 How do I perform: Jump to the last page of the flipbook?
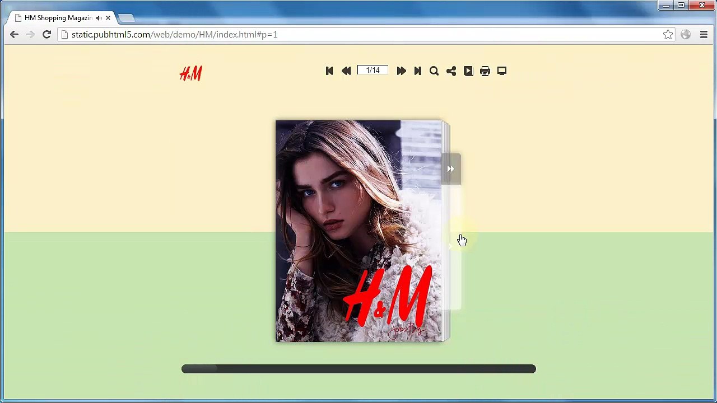pyautogui.click(x=418, y=71)
